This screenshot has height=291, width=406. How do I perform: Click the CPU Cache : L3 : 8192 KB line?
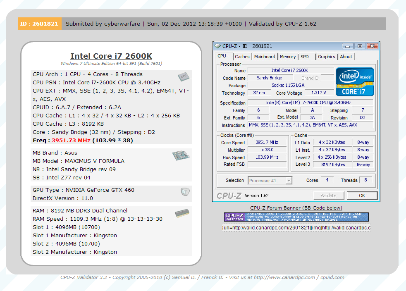(68, 124)
